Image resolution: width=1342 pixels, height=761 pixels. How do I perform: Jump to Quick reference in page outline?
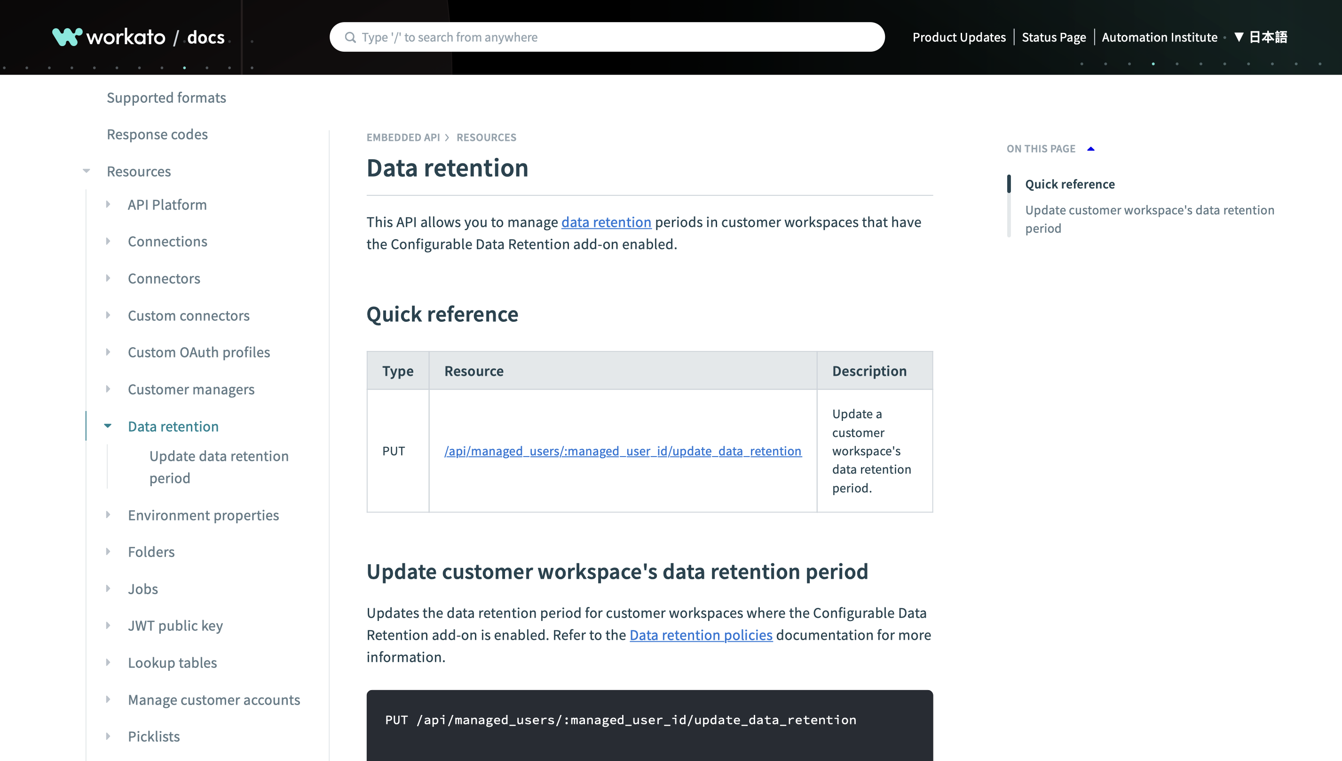[1069, 184]
